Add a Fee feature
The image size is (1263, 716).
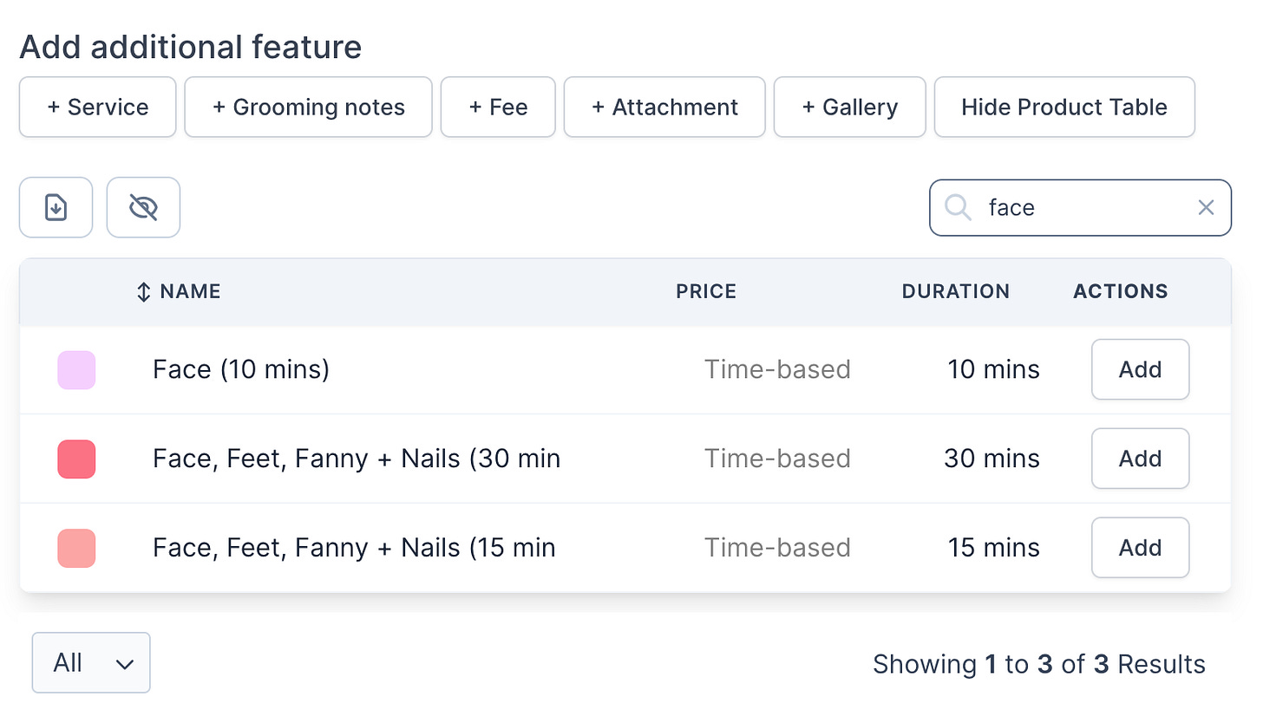(x=498, y=107)
